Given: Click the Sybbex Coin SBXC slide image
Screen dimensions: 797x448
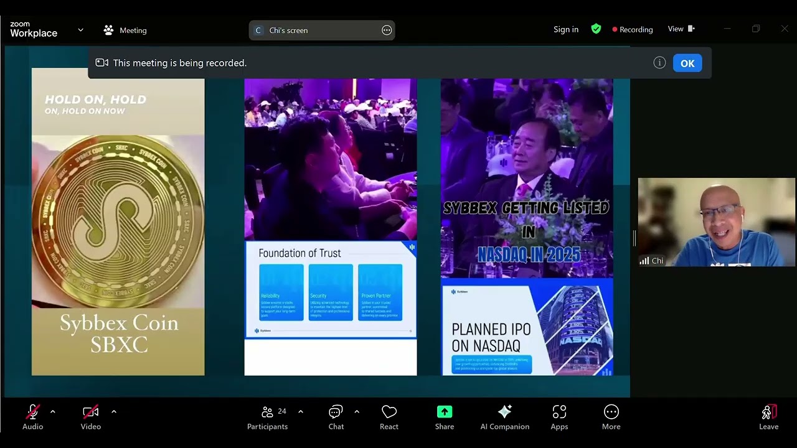Looking at the screenshot, I should [118, 222].
